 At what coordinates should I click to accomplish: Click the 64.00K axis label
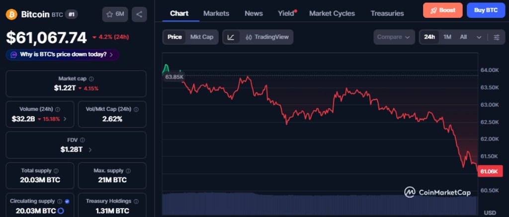489,70
